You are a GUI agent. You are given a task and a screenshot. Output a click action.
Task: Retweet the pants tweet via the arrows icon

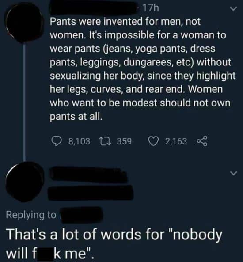click(105, 141)
